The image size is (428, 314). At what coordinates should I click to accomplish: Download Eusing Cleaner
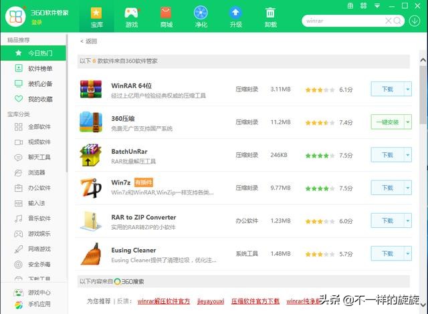(387, 254)
